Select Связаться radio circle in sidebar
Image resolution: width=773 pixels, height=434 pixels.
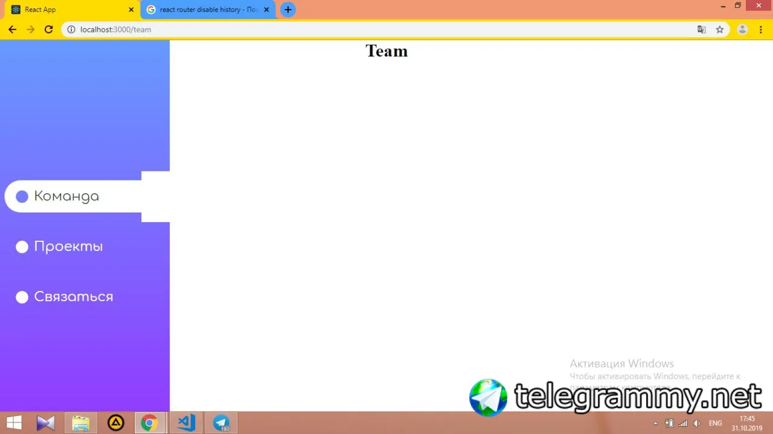click(x=22, y=296)
